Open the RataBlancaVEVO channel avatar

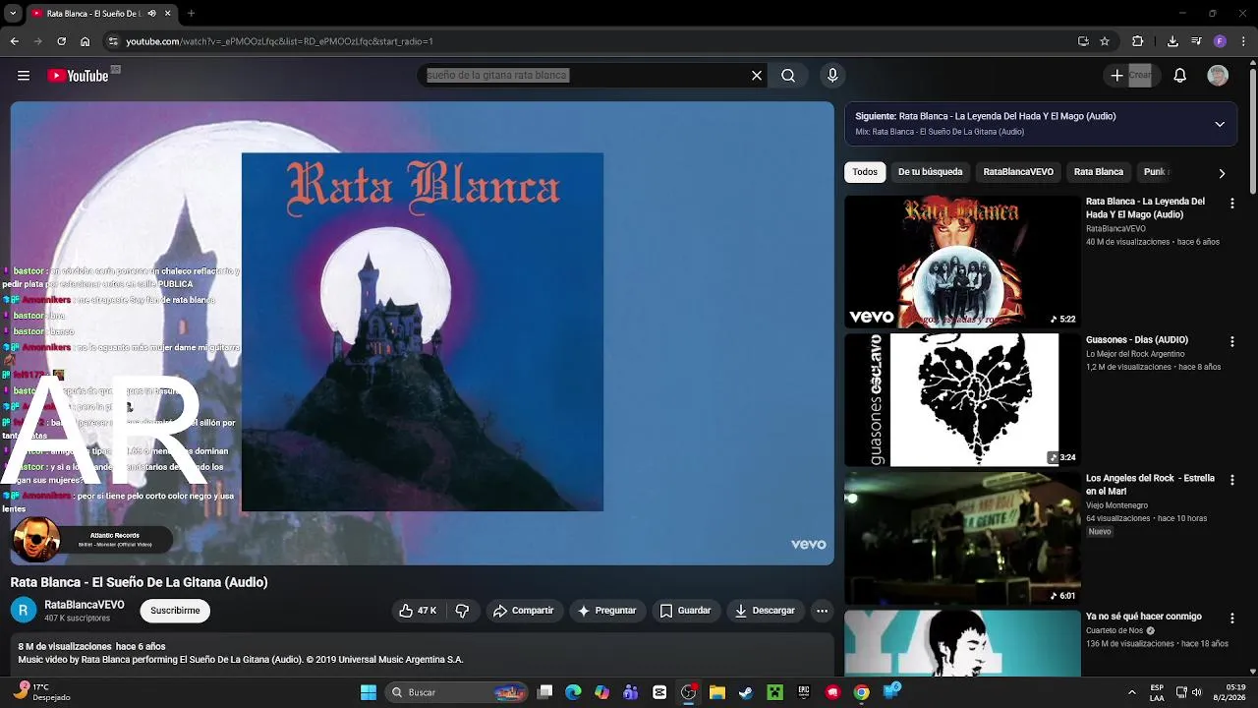[x=24, y=611]
